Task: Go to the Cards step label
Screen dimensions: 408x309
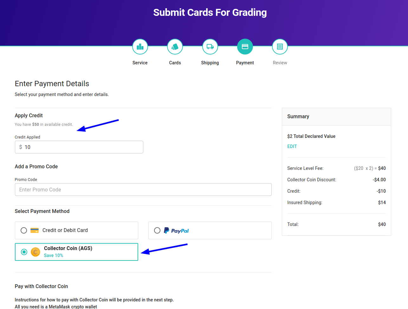Action: 175,63
